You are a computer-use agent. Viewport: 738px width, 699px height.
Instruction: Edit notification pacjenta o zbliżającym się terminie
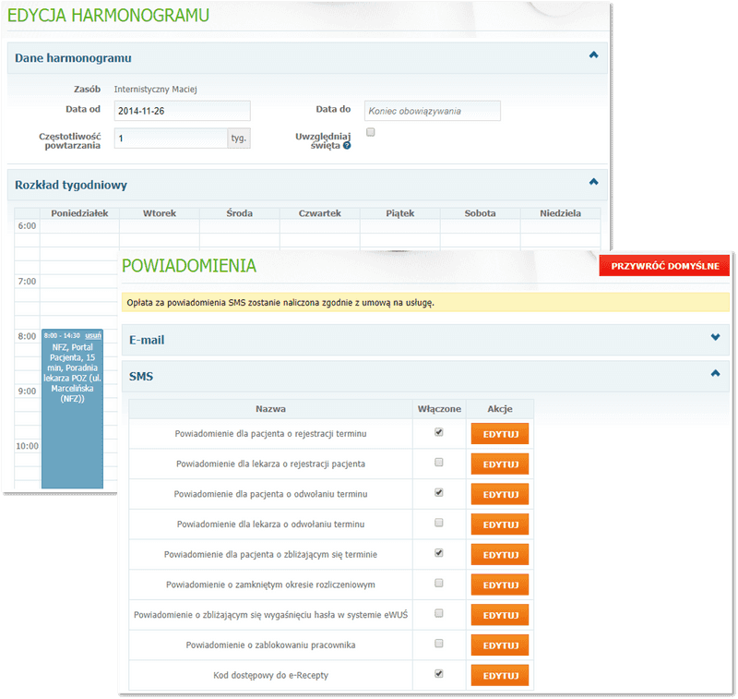click(500, 554)
